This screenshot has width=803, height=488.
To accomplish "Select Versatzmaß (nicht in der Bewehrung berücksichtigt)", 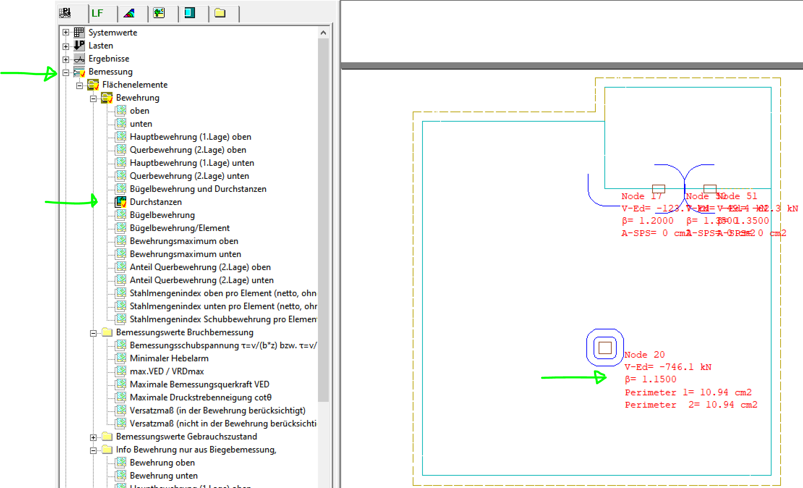I will (223, 424).
